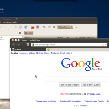
Task: Go to home folder icon in file browser
Action: coord(33,27)
